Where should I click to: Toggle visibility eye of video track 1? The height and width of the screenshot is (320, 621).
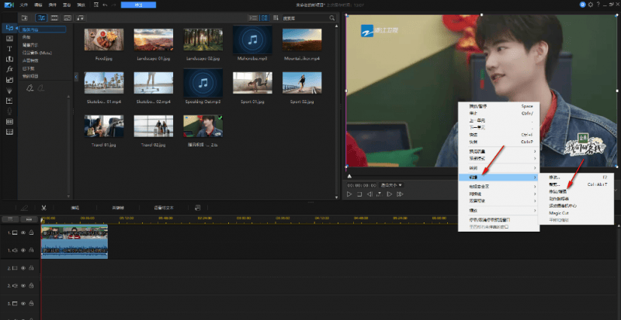click(23, 232)
